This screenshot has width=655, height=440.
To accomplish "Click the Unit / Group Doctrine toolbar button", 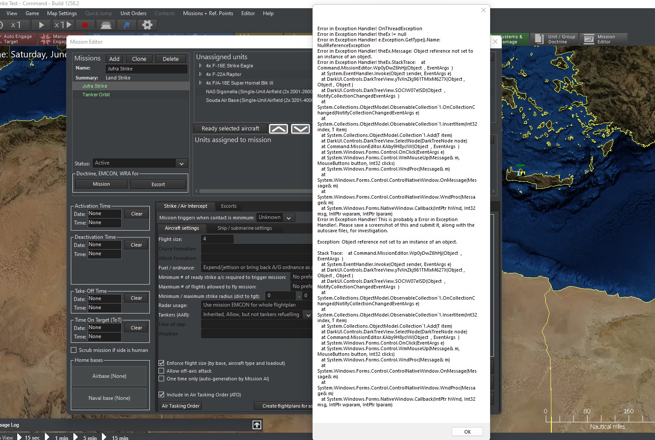I will [x=554, y=39].
